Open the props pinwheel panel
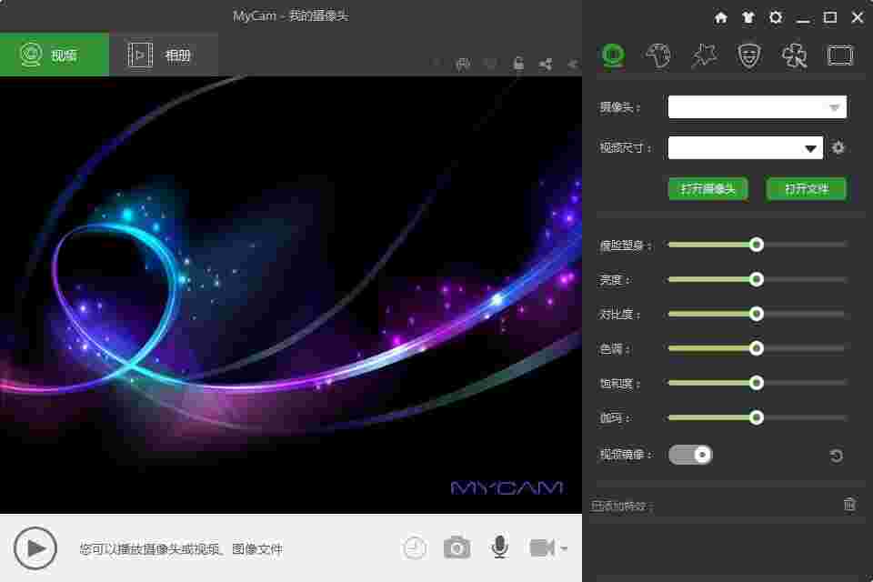The height and width of the screenshot is (582, 873). tap(794, 55)
